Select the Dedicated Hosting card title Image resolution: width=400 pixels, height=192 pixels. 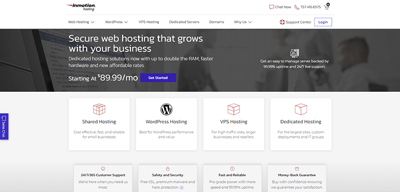[x=301, y=122]
